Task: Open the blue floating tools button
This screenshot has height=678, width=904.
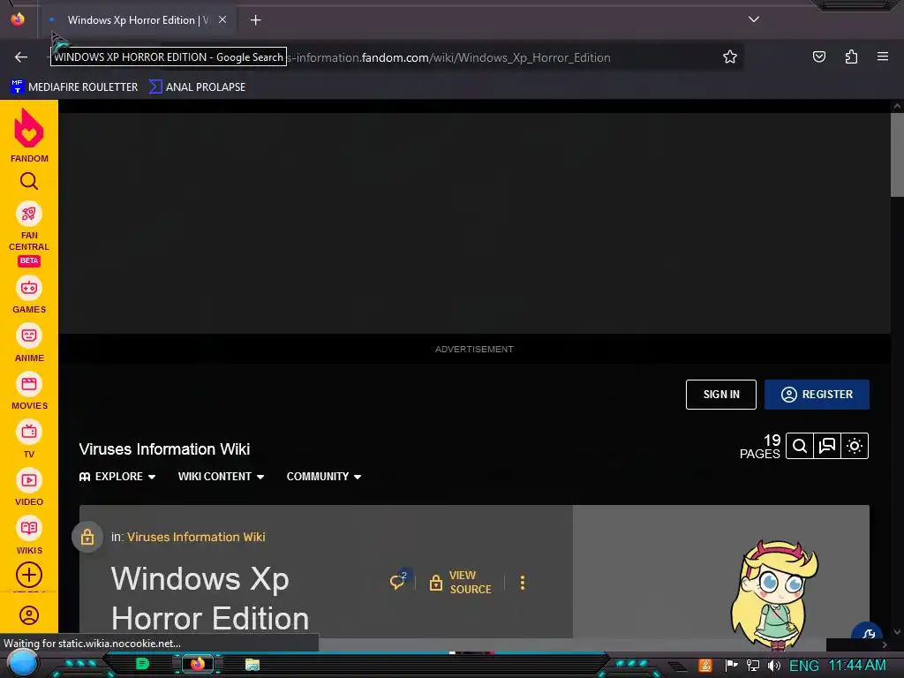Action: [x=867, y=633]
